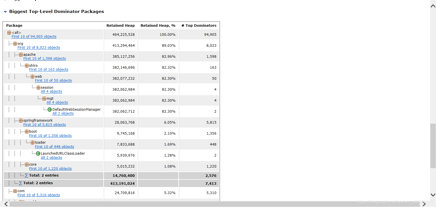Click the springframework package icon
The height and width of the screenshot is (207, 436).
[x=21, y=121]
